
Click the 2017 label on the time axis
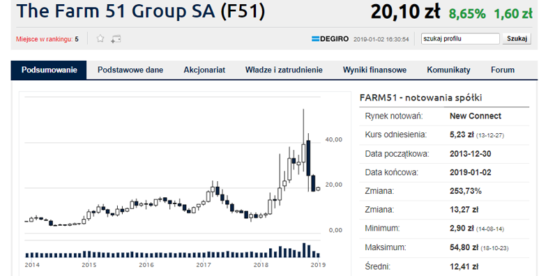pyautogui.click(x=204, y=265)
